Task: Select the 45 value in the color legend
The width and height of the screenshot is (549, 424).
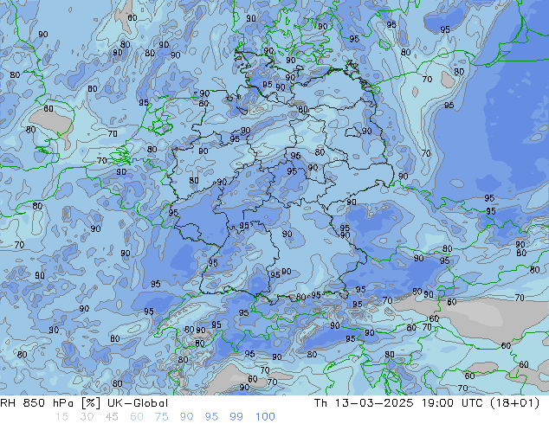Action: click(112, 417)
